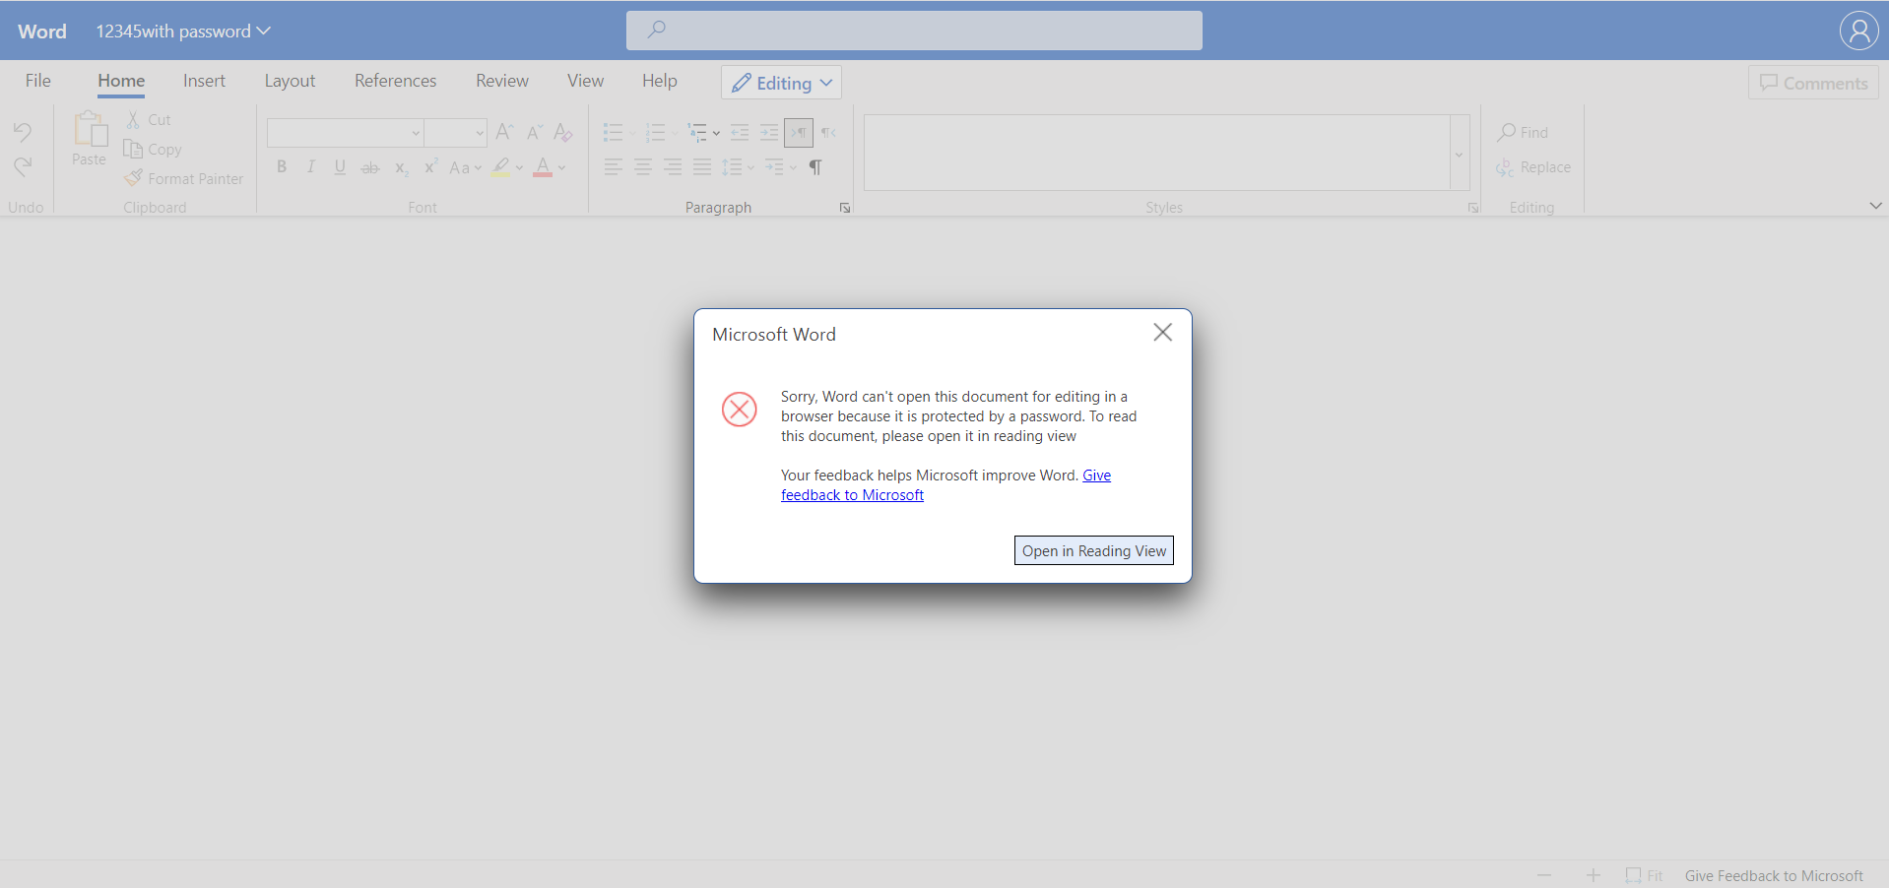The height and width of the screenshot is (888, 1889).
Task: Open the account profile avatar
Action: point(1858,31)
